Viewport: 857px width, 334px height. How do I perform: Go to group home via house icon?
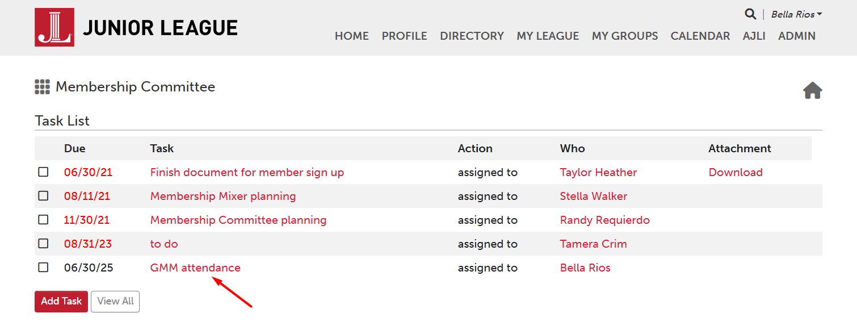812,90
